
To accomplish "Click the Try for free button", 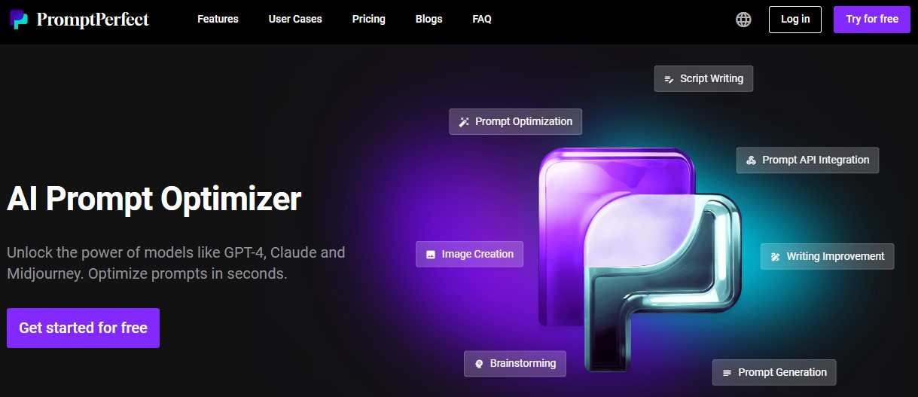I will 872,20.
